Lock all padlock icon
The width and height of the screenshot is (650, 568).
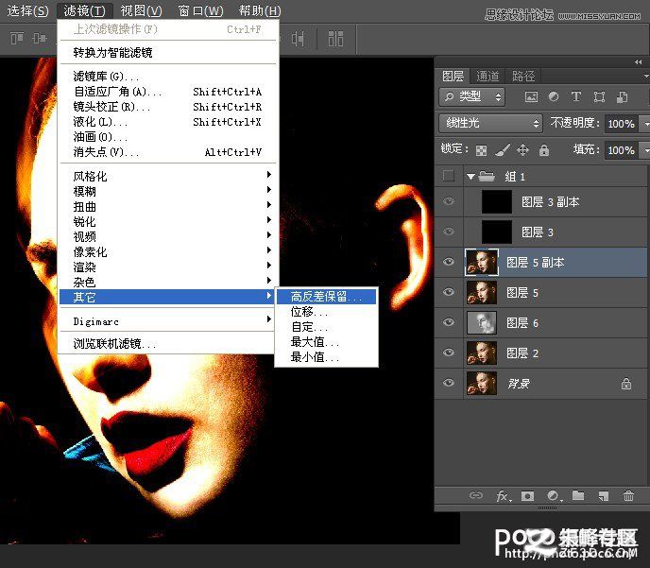coord(544,150)
